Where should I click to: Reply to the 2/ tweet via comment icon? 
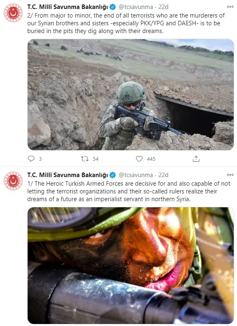tap(31, 159)
